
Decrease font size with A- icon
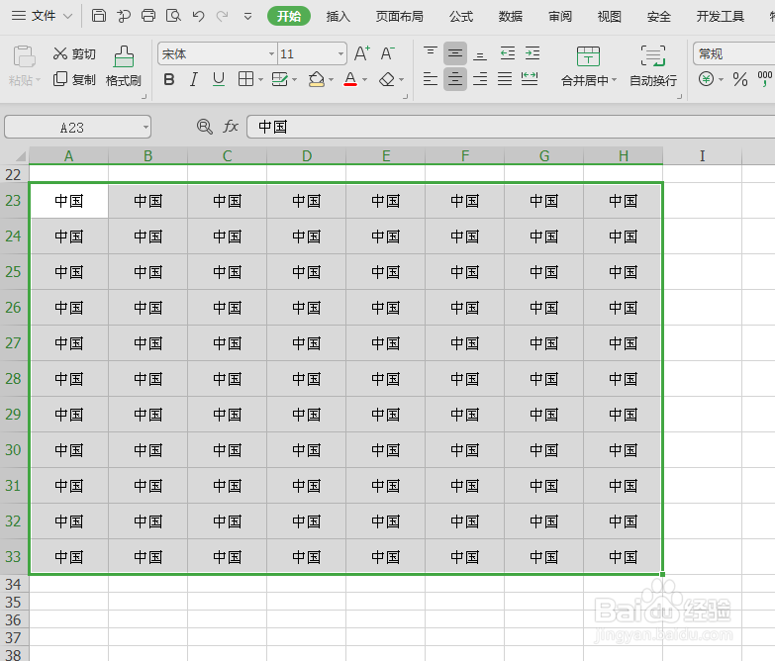pyautogui.click(x=388, y=53)
